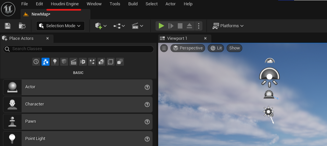
Task: Select the Lights category bulb icon
Action: click(55, 62)
